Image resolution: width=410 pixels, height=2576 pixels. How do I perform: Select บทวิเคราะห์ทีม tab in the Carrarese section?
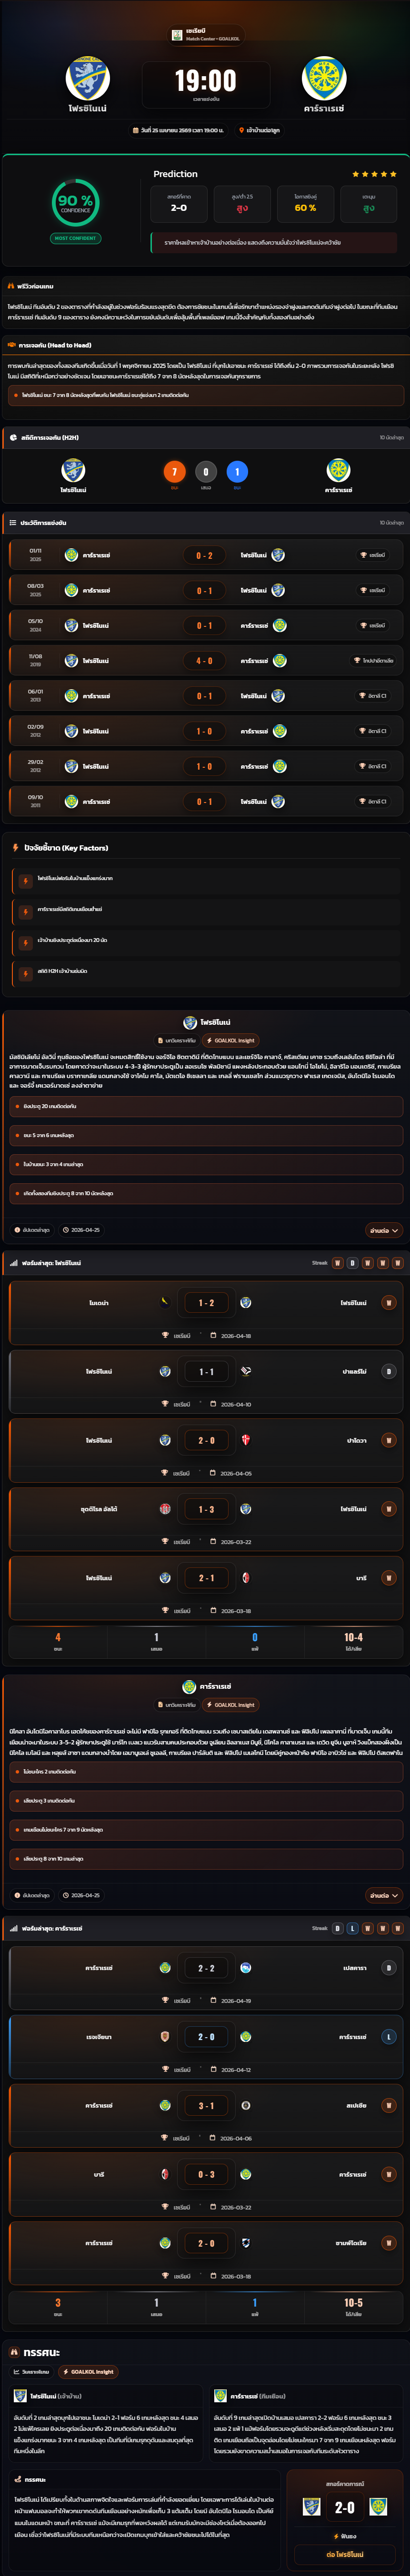177,1705
